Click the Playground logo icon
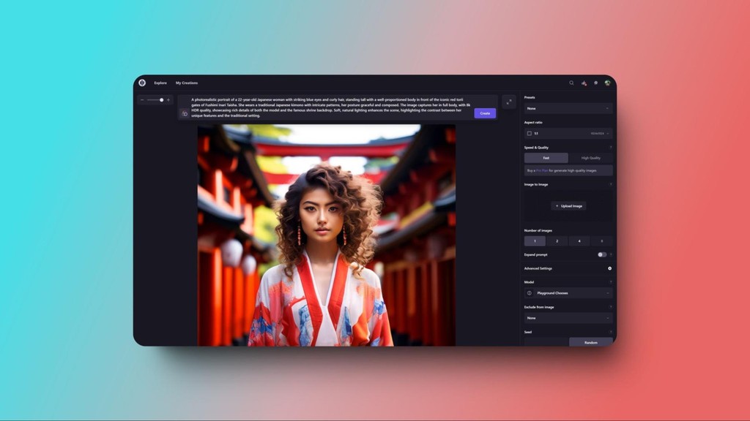This screenshot has width=750, height=421. point(141,83)
